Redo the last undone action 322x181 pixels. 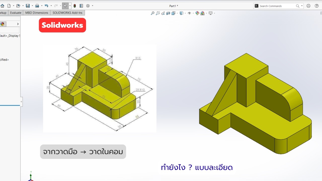[x=56, y=6]
